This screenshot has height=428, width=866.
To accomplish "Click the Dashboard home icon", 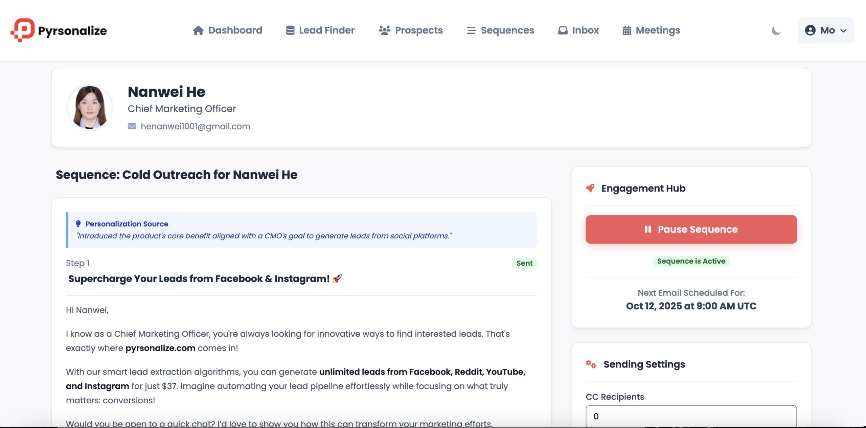I will pyautogui.click(x=198, y=30).
